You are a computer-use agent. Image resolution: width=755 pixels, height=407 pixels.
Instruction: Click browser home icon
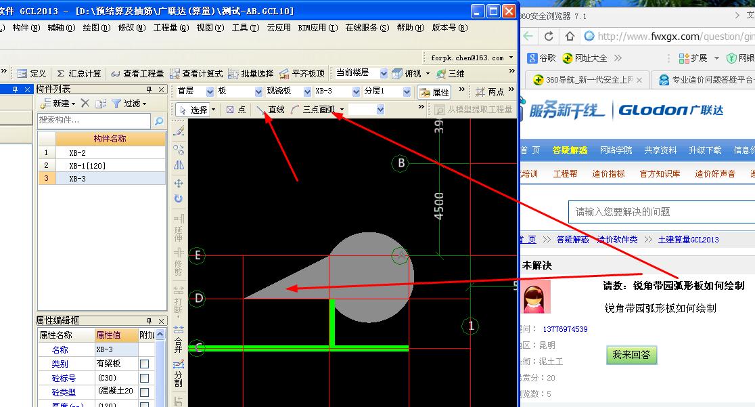click(570, 36)
